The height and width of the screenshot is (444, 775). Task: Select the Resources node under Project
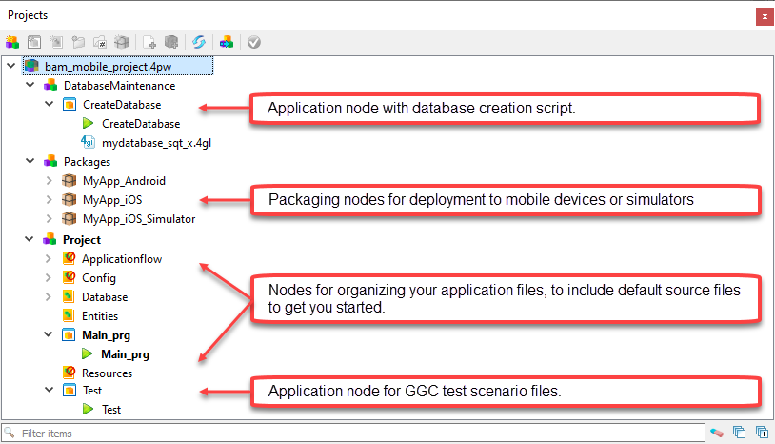tap(107, 373)
